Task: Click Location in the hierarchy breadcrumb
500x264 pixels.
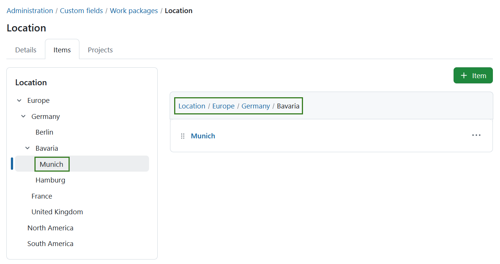Action: point(192,106)
